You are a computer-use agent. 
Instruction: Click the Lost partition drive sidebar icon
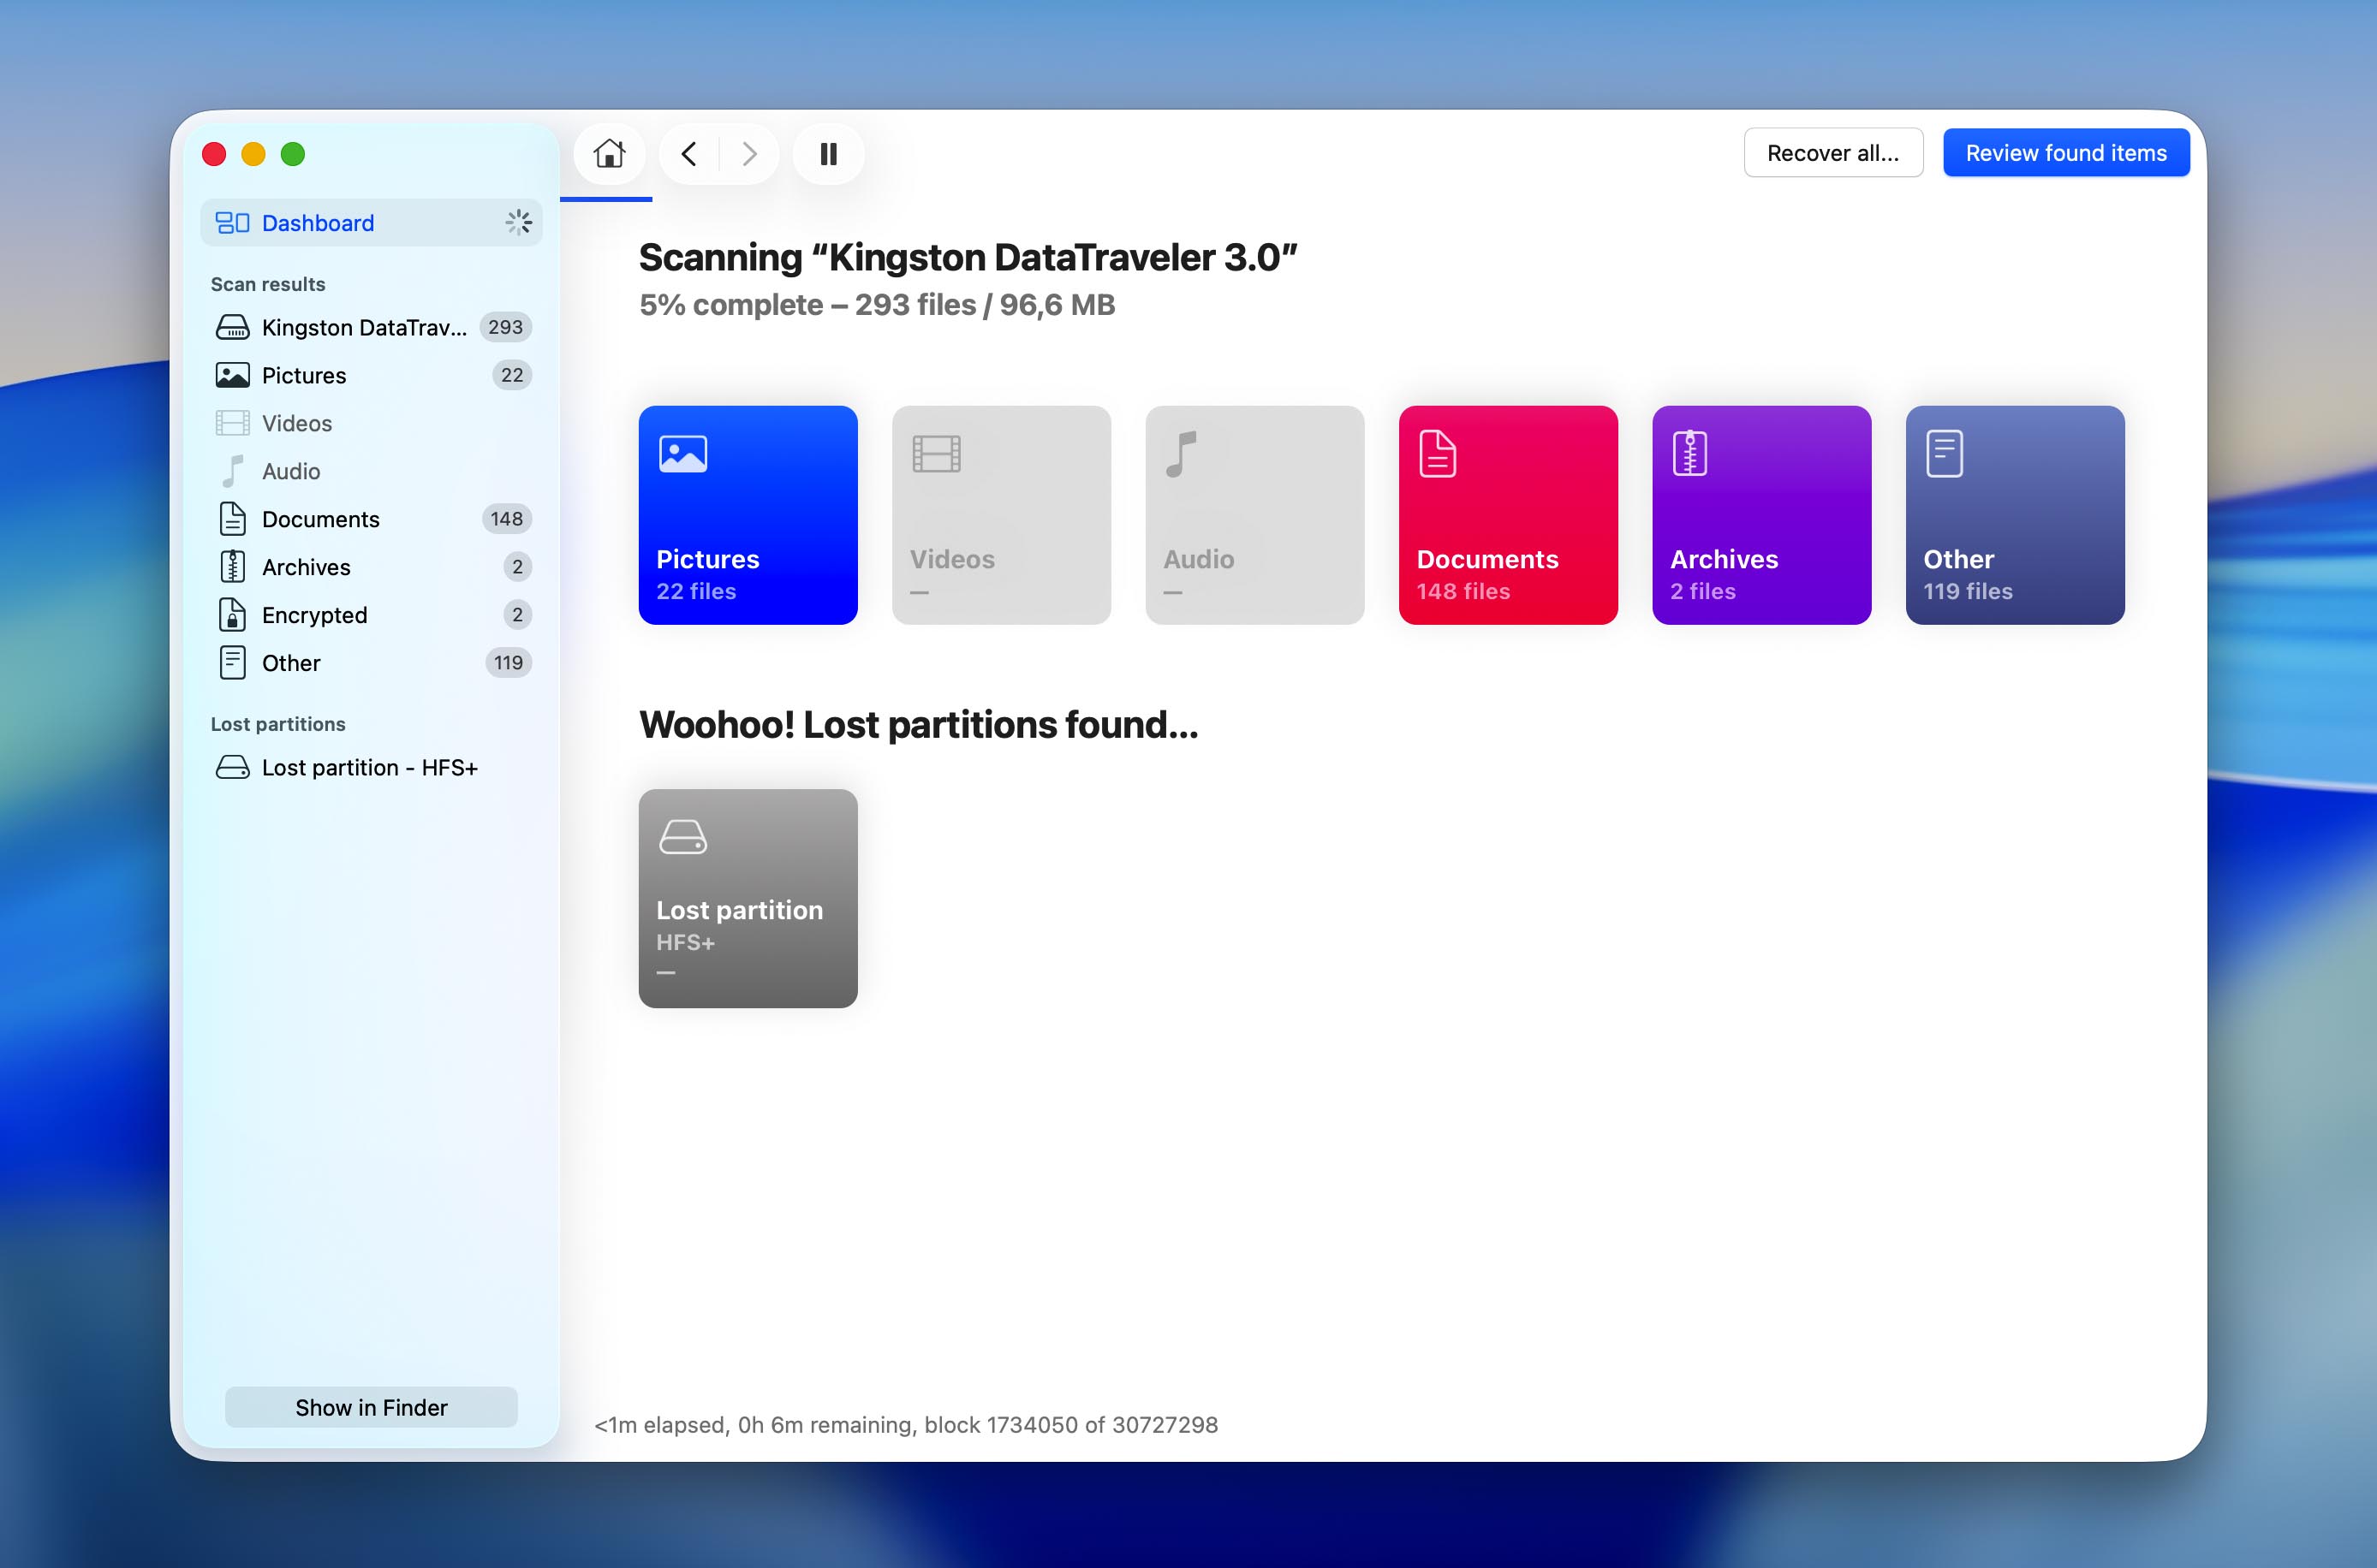233,767
